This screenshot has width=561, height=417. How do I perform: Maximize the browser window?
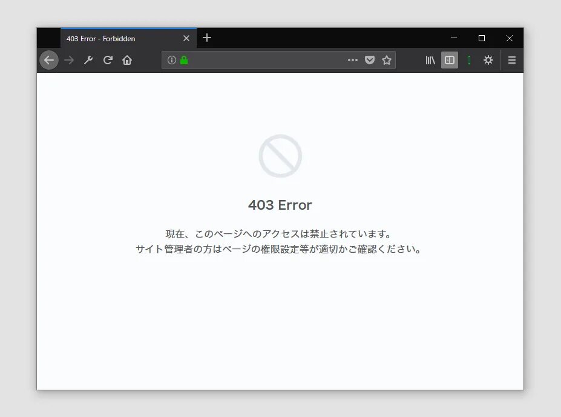(x=482, y=38)
